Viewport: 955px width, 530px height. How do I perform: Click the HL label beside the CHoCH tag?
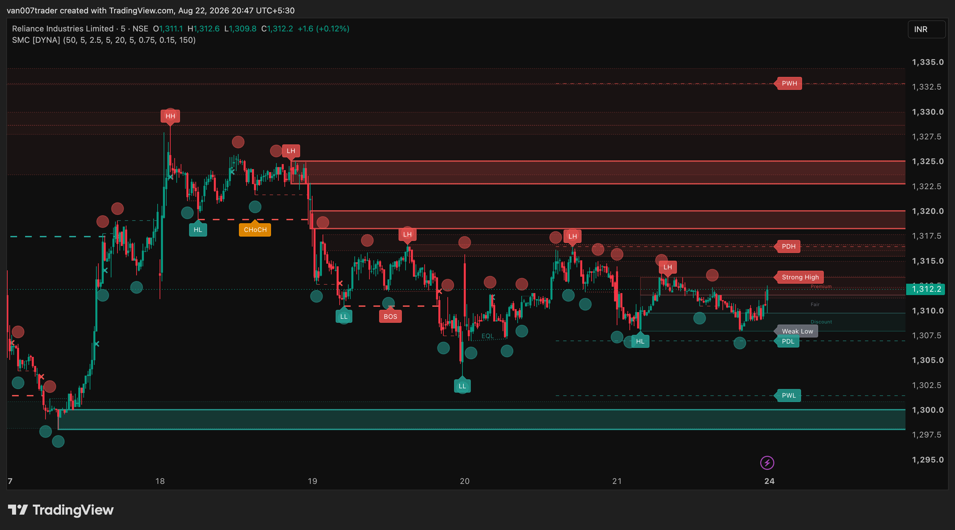(x=198, y=230)
